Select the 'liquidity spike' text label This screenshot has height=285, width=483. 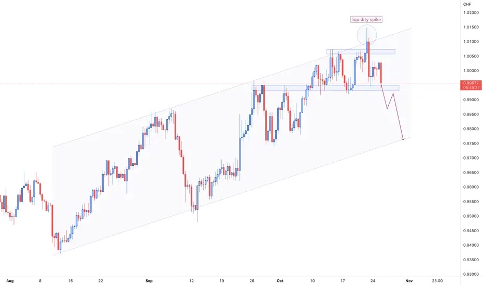tap(366, 19)
